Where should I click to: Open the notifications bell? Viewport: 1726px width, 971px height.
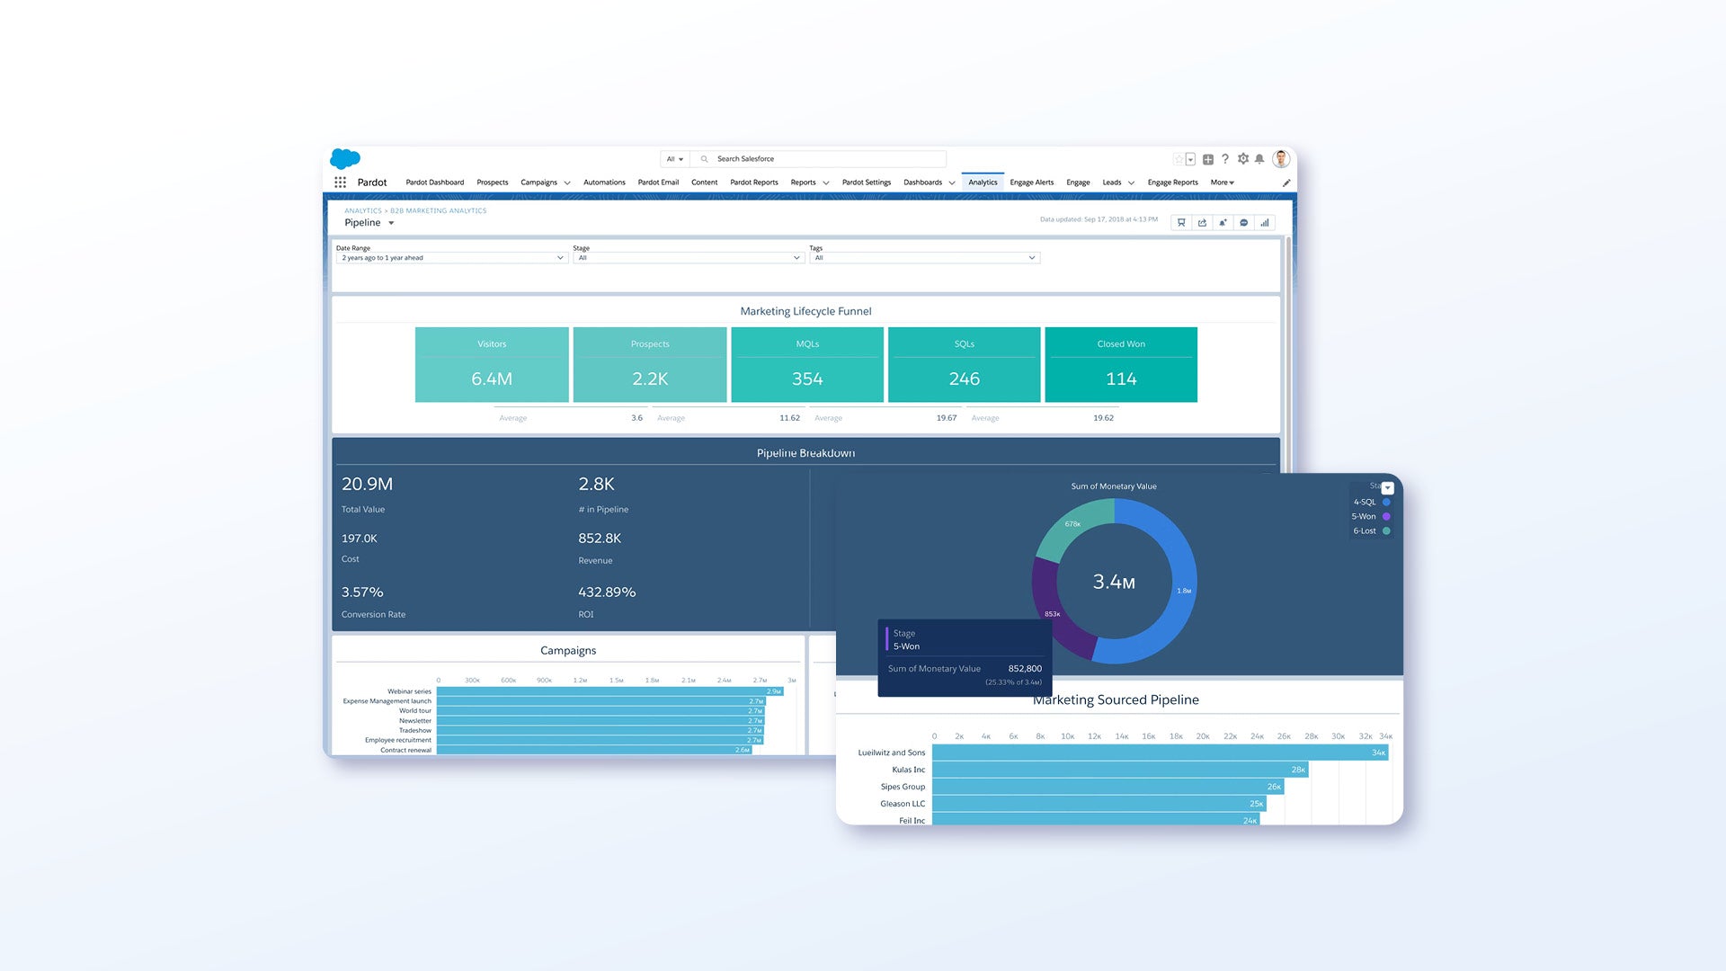[x=1259, y=159]
